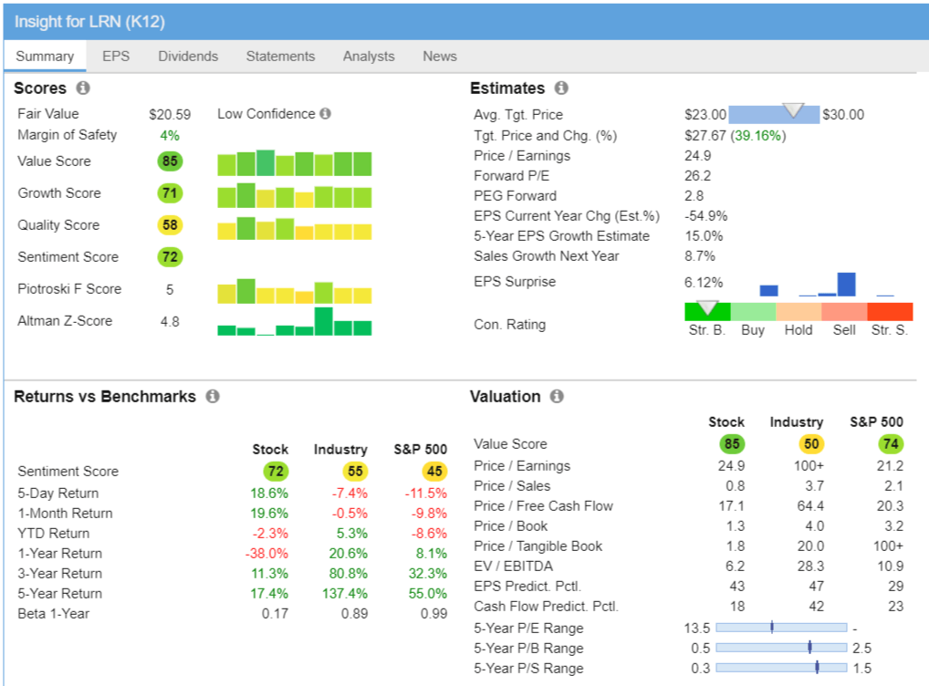Click the Value Score 85 badge in Scores

(x=170, y=161)
